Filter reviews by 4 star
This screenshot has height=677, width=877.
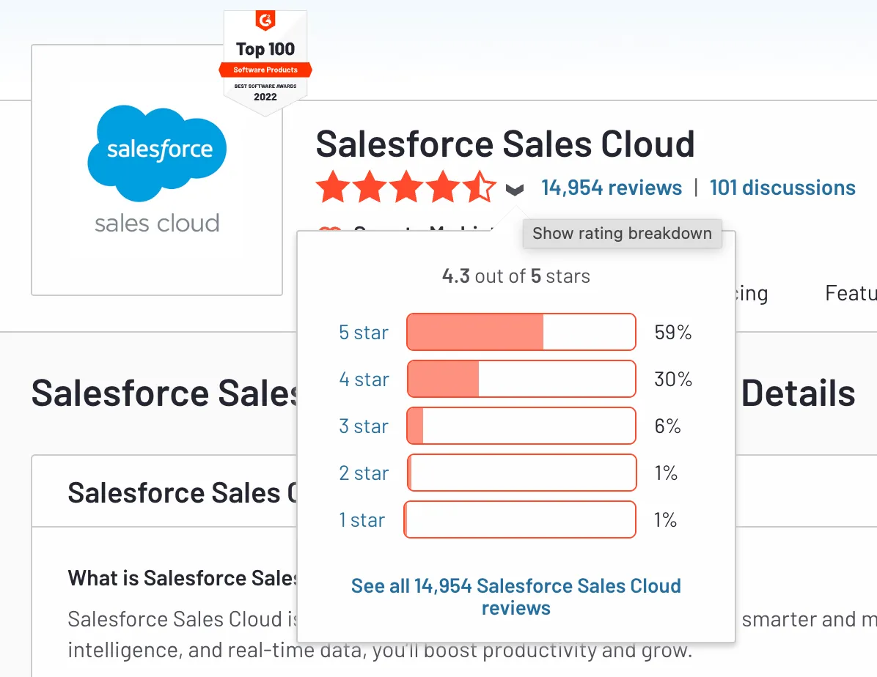tap(364, 380)
